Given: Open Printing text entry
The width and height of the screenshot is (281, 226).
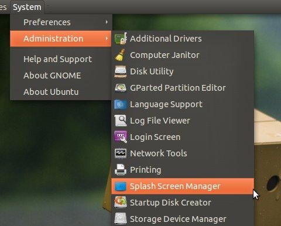Looking at the screenshot, I should click(x=146, y=170).
